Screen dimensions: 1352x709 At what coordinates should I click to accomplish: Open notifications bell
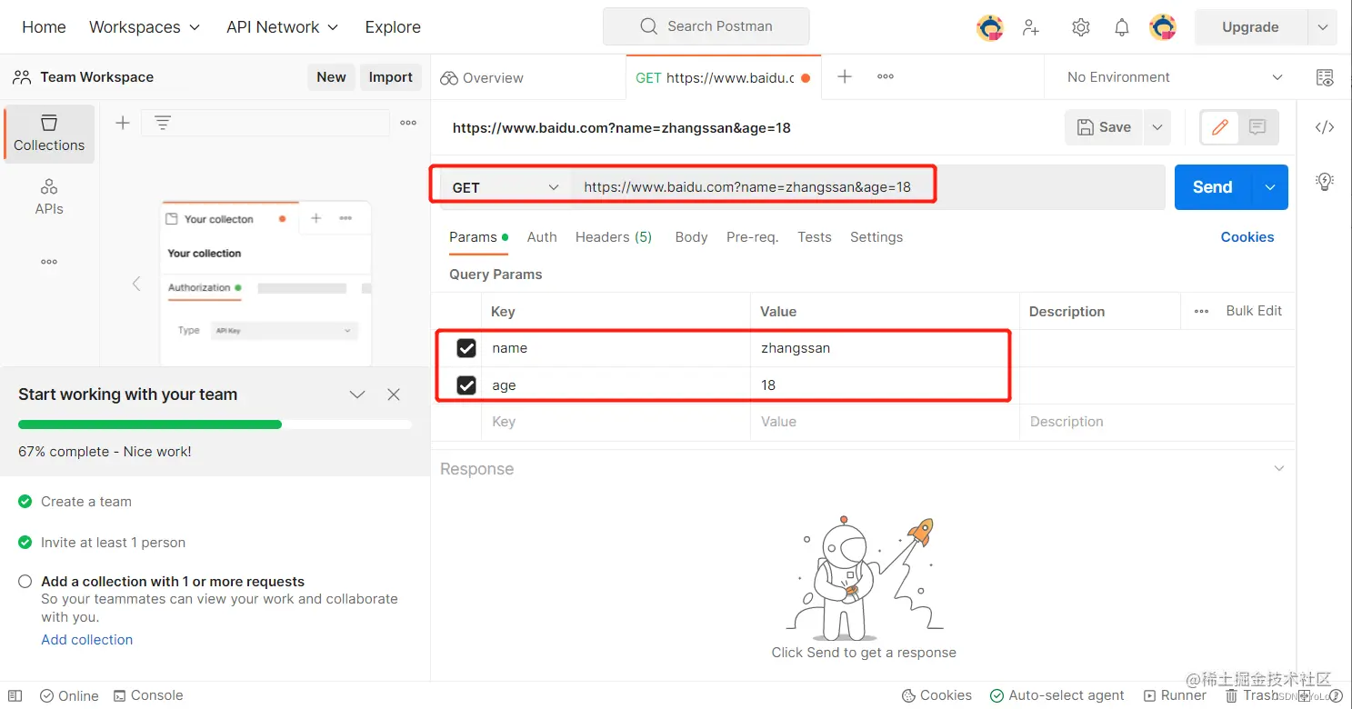1122,27
